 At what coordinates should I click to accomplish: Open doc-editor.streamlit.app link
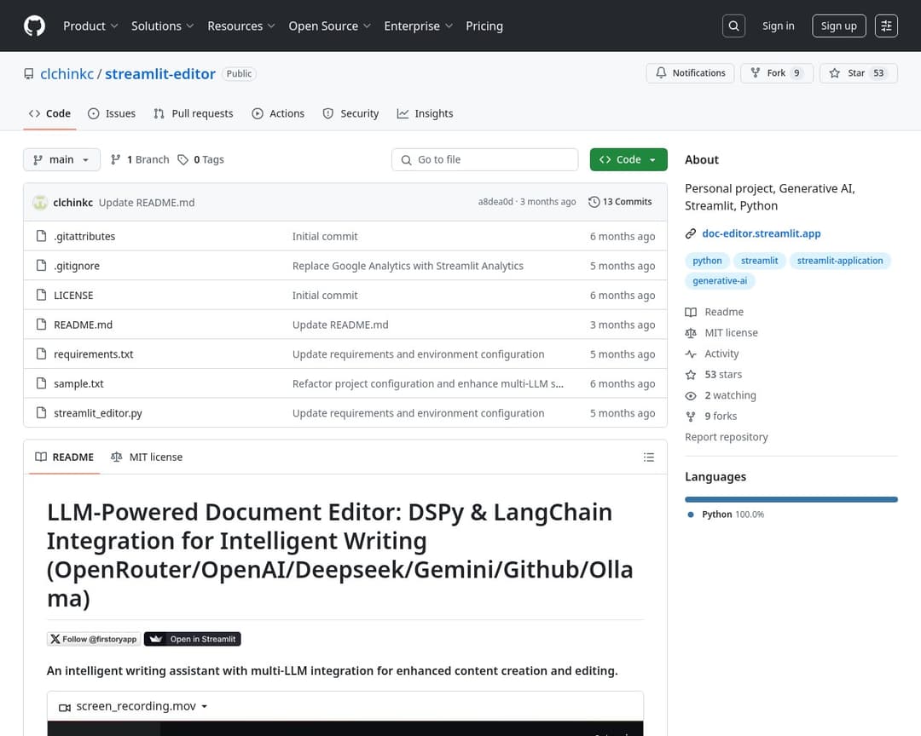pos(762,233)
